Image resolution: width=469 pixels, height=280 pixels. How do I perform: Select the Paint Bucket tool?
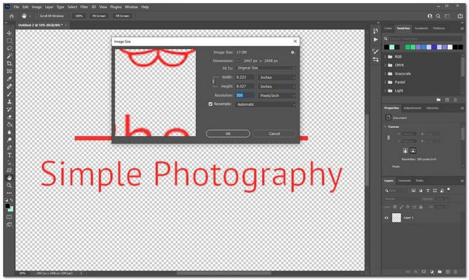point(9,125)
